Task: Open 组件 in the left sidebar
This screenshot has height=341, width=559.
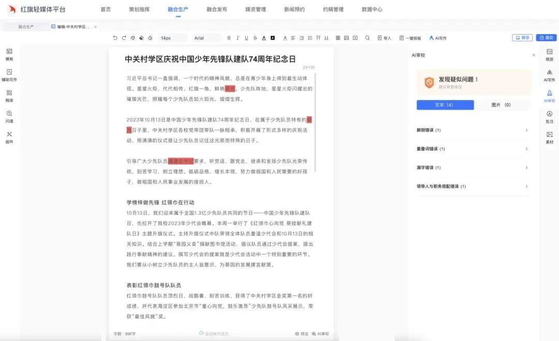Action: [9, 137]
